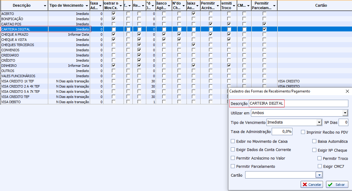Click the Nº Dias input field
The width and height of the screenshot is (352, 191).
pos(343,123)
